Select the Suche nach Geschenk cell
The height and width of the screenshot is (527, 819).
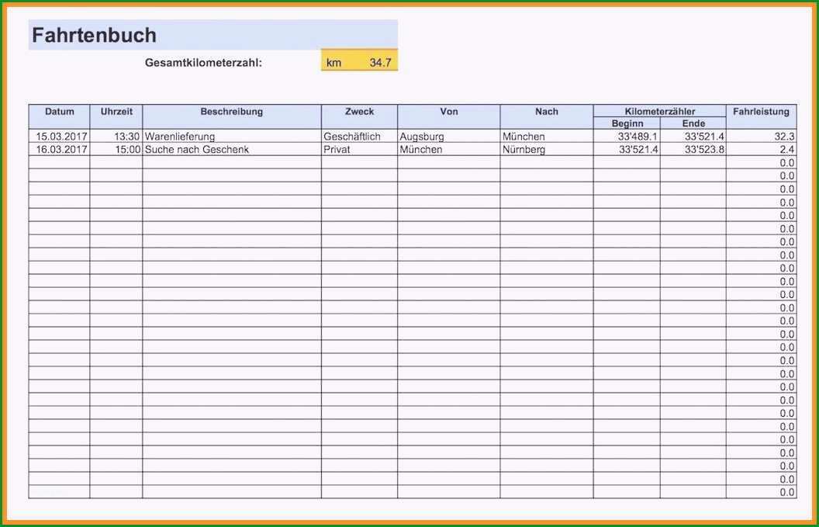coord(232,150)
